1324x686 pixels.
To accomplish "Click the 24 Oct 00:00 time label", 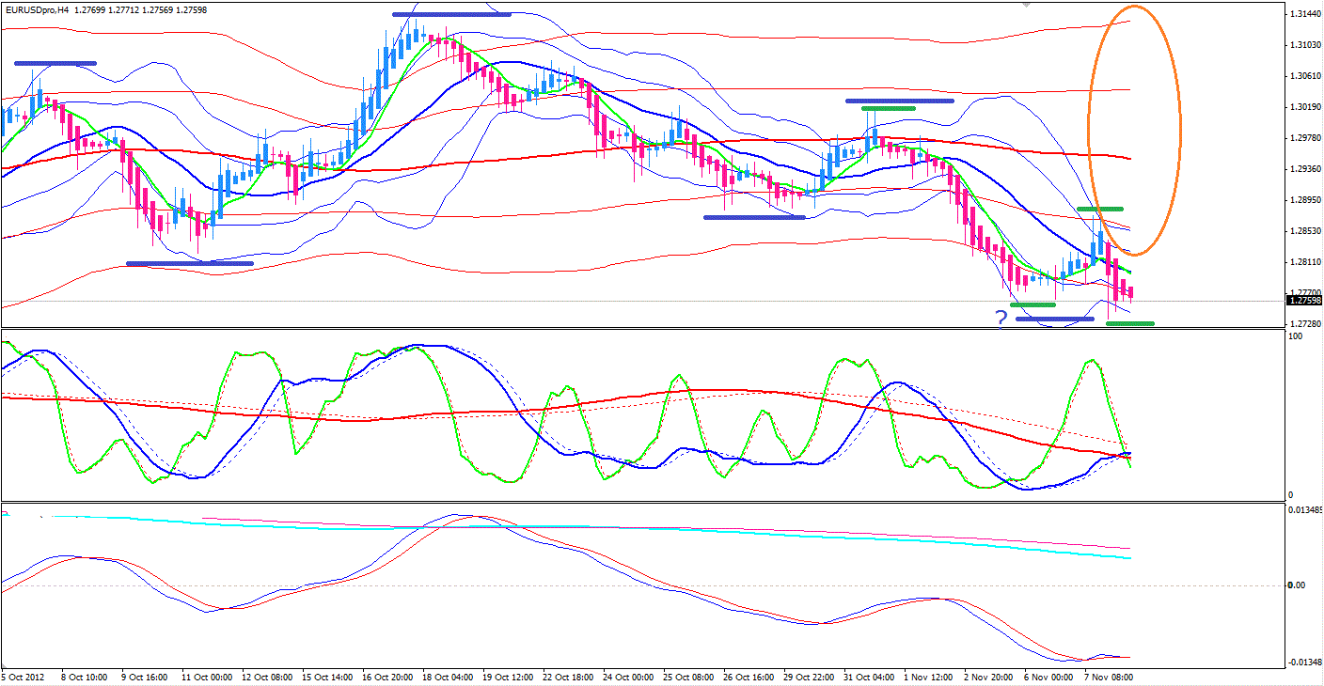I will pyautogui.click(x=629, y=676).
